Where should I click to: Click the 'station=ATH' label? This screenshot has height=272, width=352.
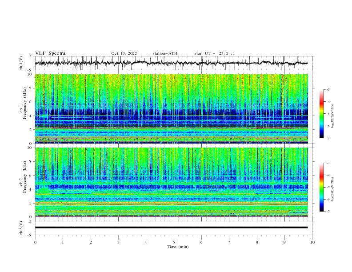coord(165,53)
